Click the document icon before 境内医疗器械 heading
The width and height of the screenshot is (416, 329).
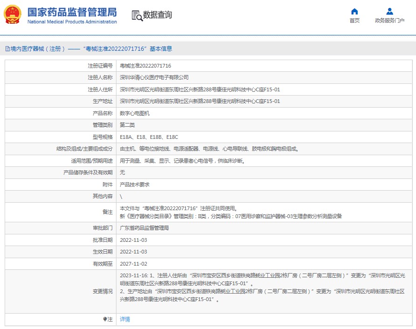click(x=7, y=48)
